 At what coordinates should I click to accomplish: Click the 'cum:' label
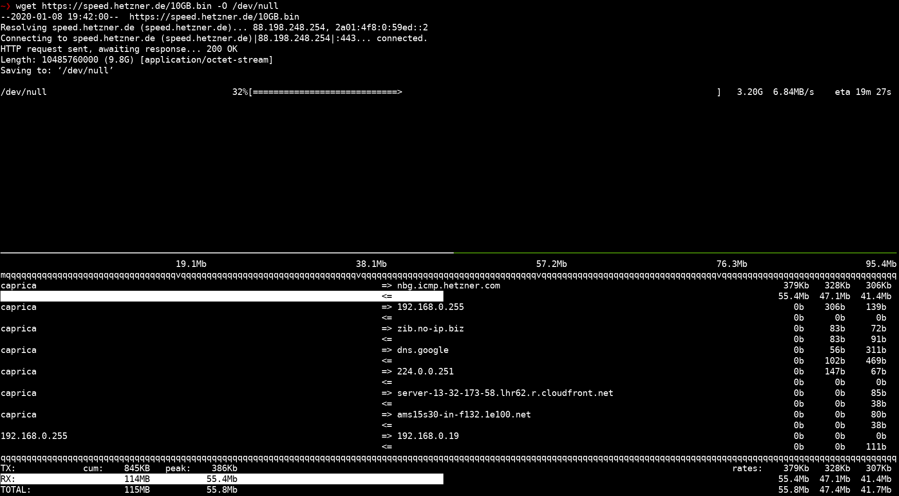pyautogui.click(x=93, y=468)
